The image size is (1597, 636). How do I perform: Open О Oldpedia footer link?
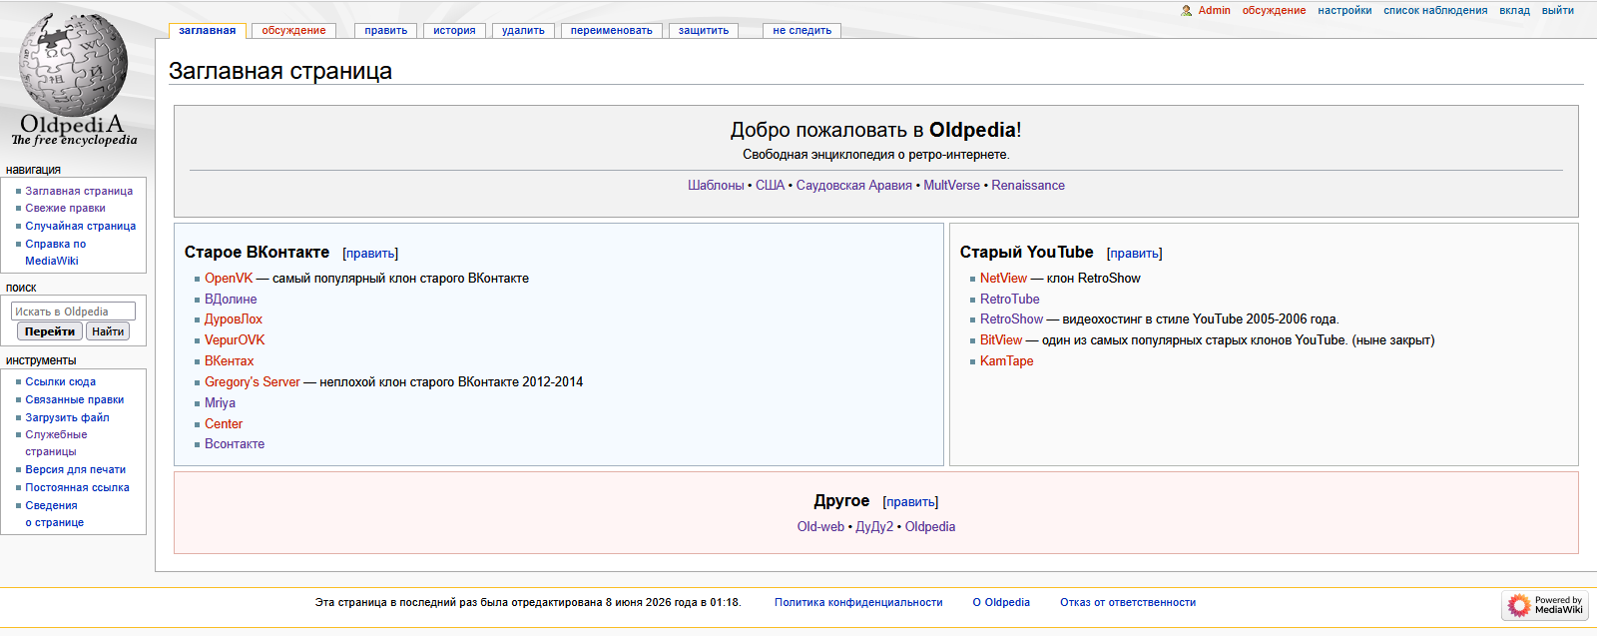(x=1001, y=603)
